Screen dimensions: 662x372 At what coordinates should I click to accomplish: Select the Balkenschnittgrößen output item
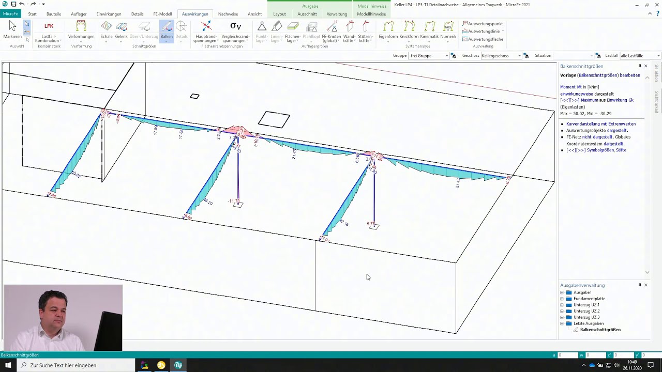click(600, 330)
